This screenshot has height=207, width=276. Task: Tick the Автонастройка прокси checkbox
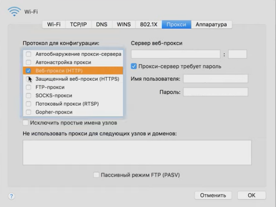click(x=29, y=62)
